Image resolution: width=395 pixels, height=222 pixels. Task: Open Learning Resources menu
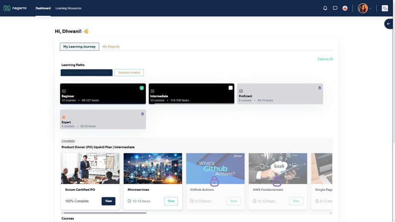[x=68, y=8]
